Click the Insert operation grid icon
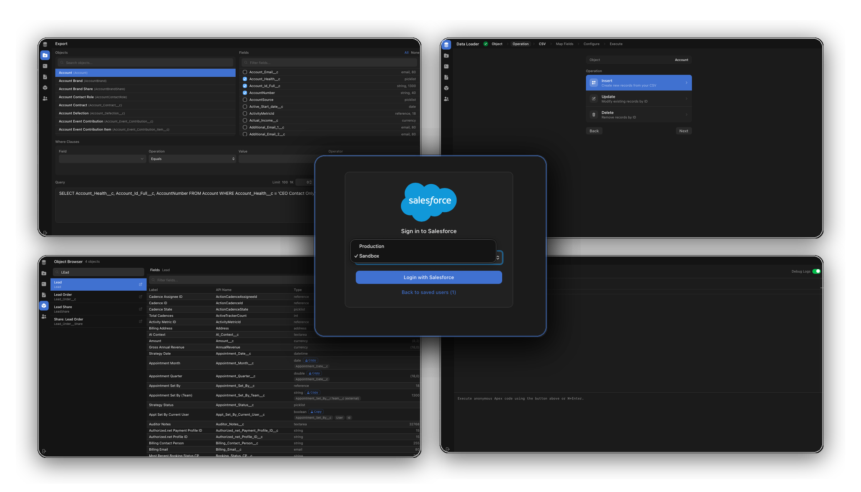The height and width of the screenshot is (492, 861). point(594,83)
